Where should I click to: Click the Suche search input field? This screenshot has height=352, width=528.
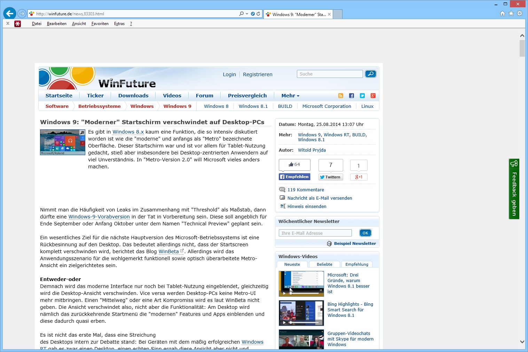coord(330,74)
